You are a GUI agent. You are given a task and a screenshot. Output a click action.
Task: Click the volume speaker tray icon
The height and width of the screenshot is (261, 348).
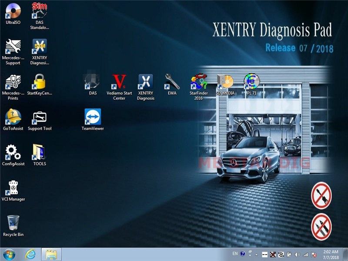pyautogui.click(x=297, y=254)
